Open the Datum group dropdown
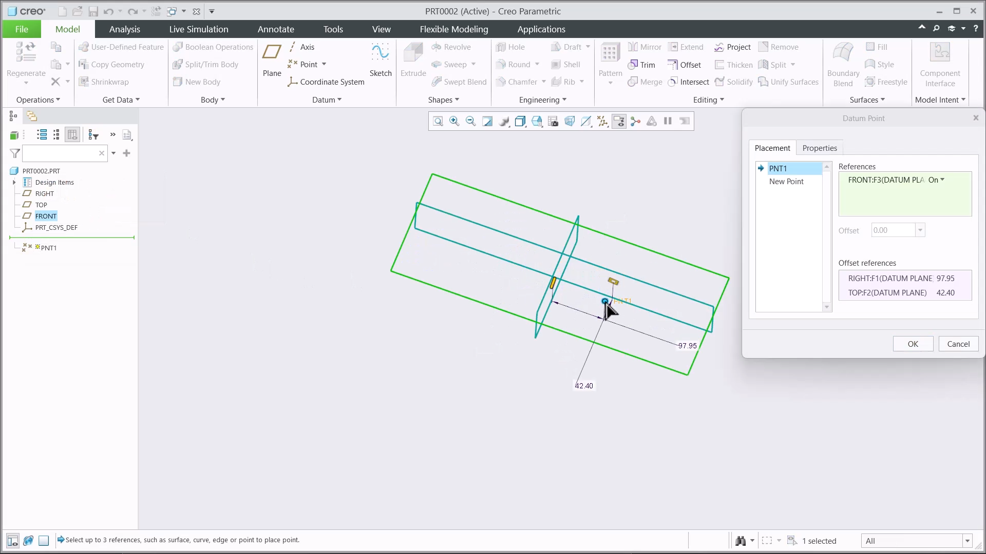The height and width of the screenshot is (554, 986). [327, 100]
